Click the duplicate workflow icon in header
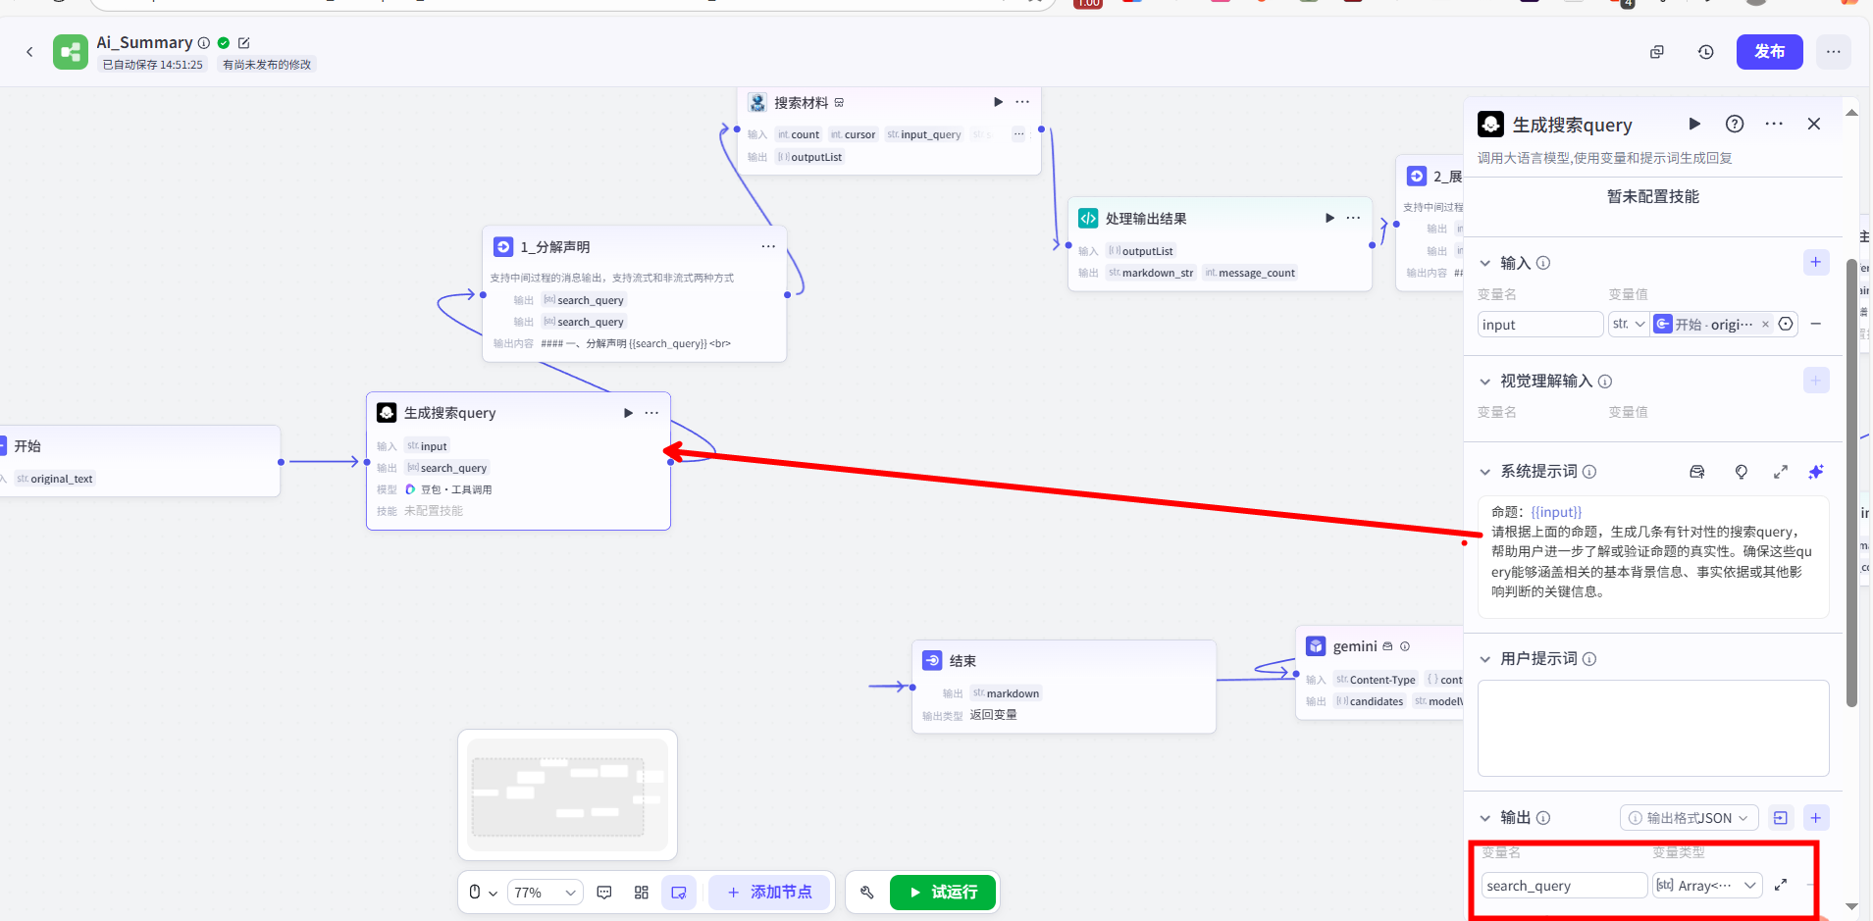 tap(1657, 52)
